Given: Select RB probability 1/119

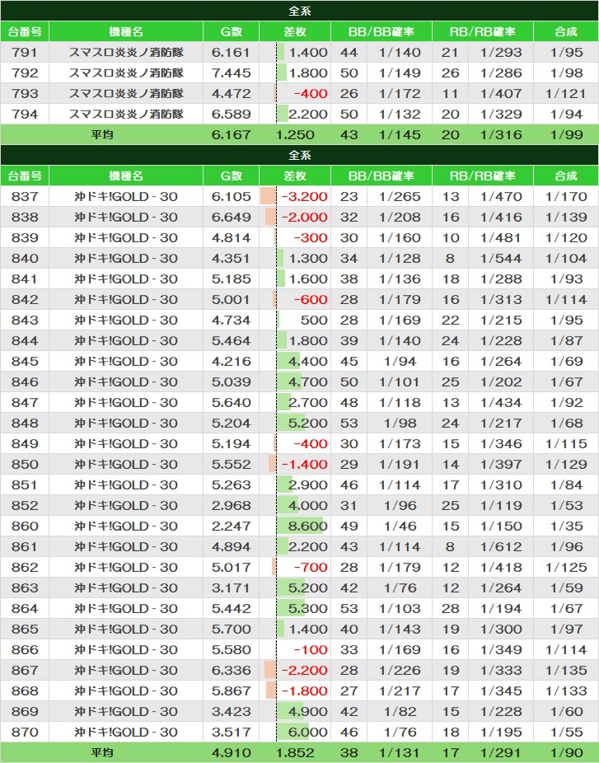Looking at the screenshot, I should pyautogui.click(x=501, y=506).
